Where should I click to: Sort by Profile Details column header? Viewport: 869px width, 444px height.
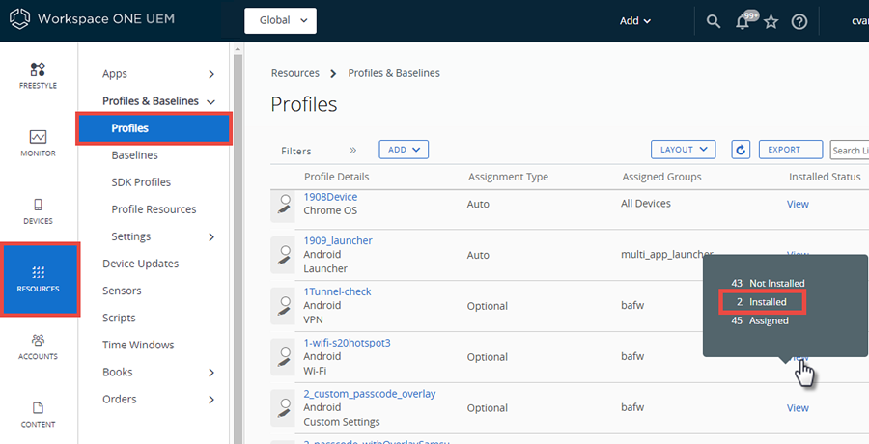click(337, 177)
